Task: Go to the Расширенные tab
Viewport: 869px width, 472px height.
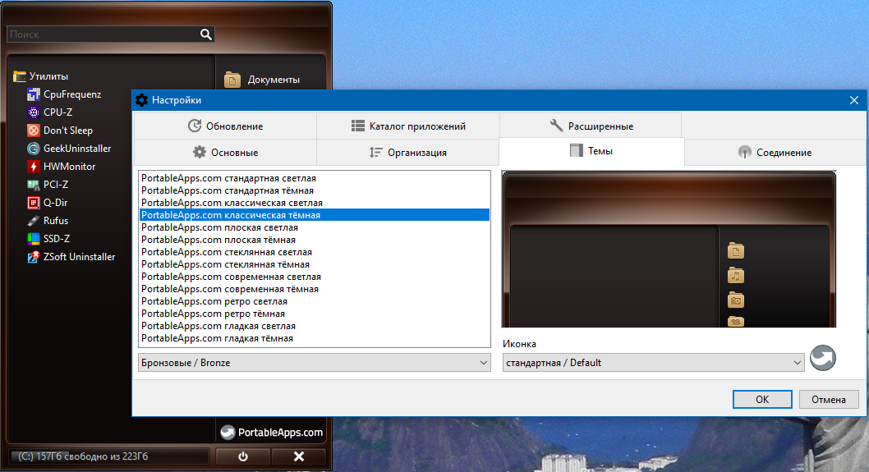Action: coord(591,126)
